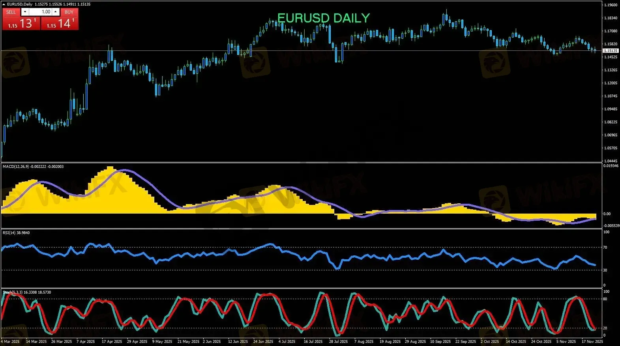The height and width of the screenshot is (346, 620).
Task: Click the 12 Jun 2025 date label
Action: 238,342
